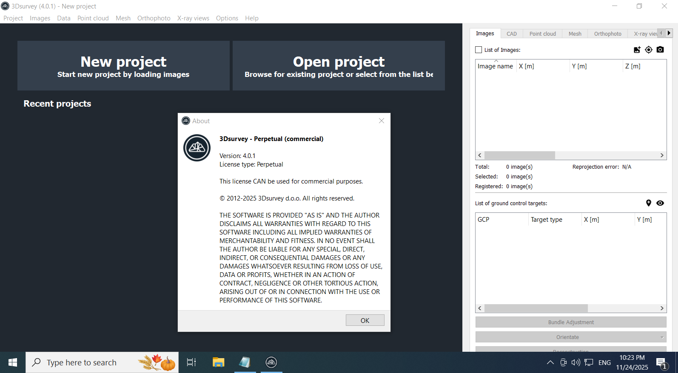Switch to the Point cloud tab

coord(542,34)
